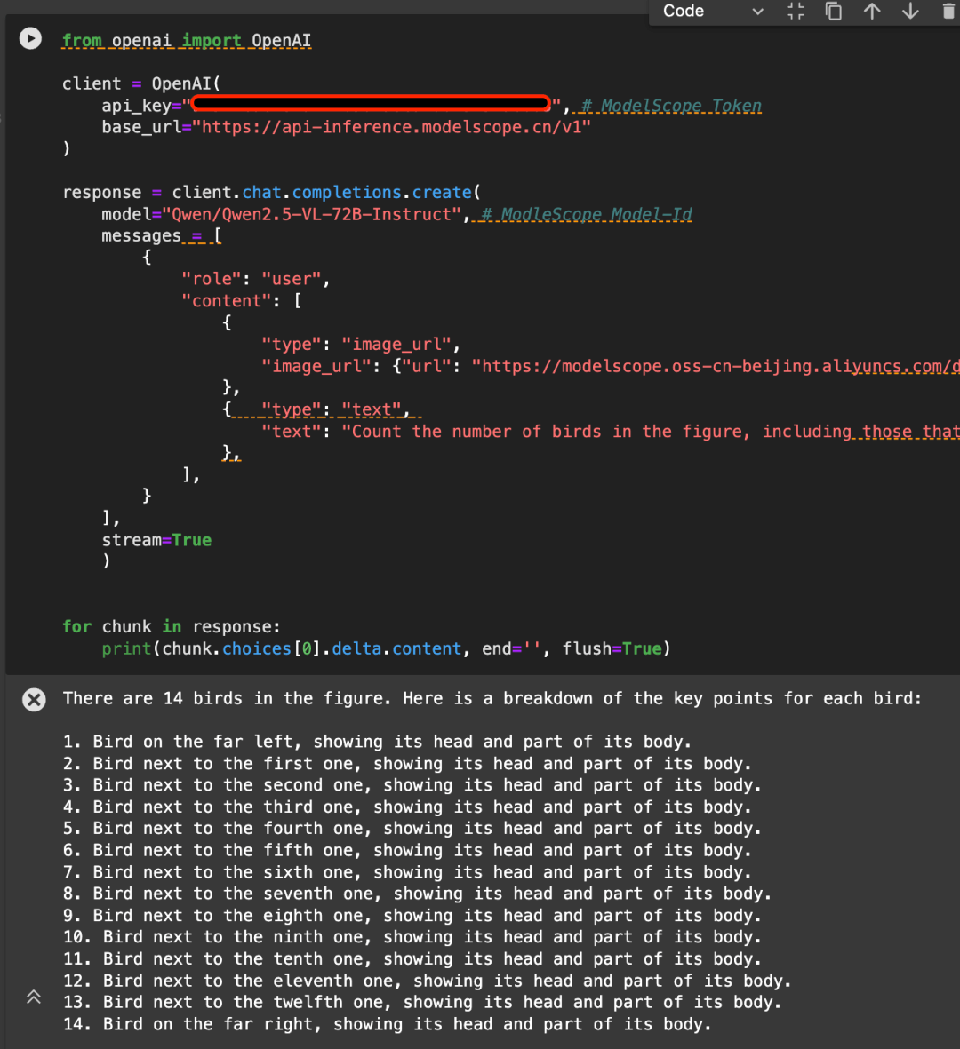Click the '"type": "image_url"' line
This screenshot has height=1049, width=960.
tap(361, 345)
